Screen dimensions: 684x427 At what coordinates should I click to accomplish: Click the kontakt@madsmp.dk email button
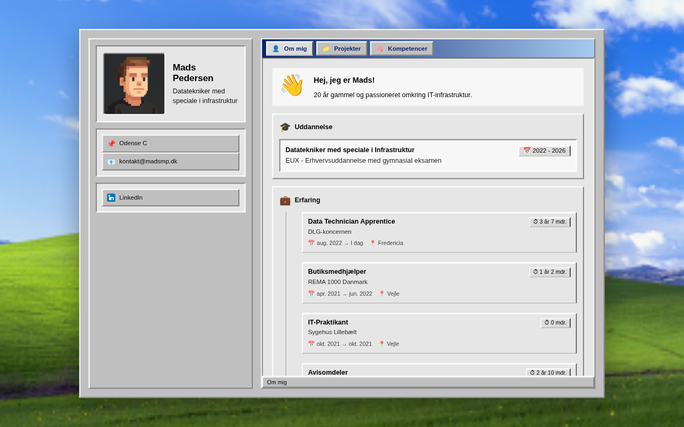coord(170,161)
